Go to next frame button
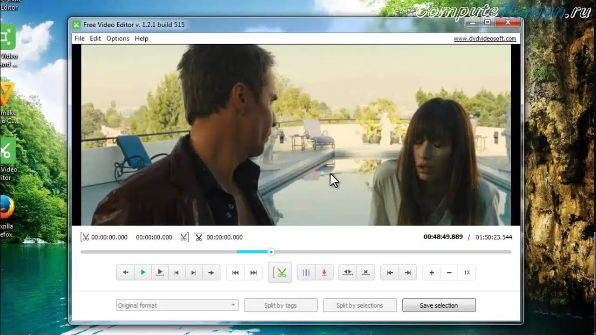 [x=194, y=273]
